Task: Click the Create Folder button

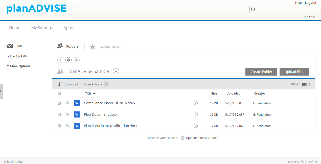Action: tap(261, 72)
